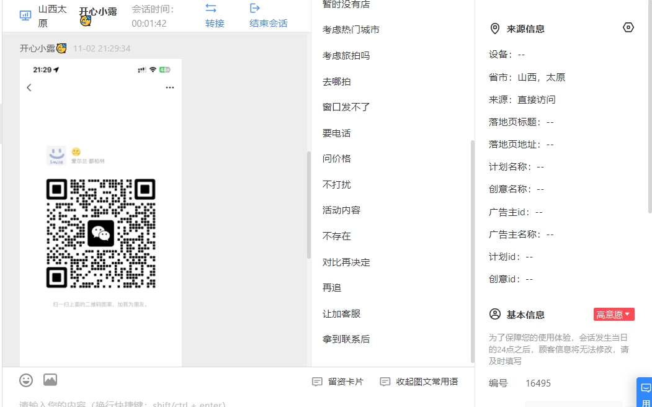Click the 落地页地址 row

point(521,145)
